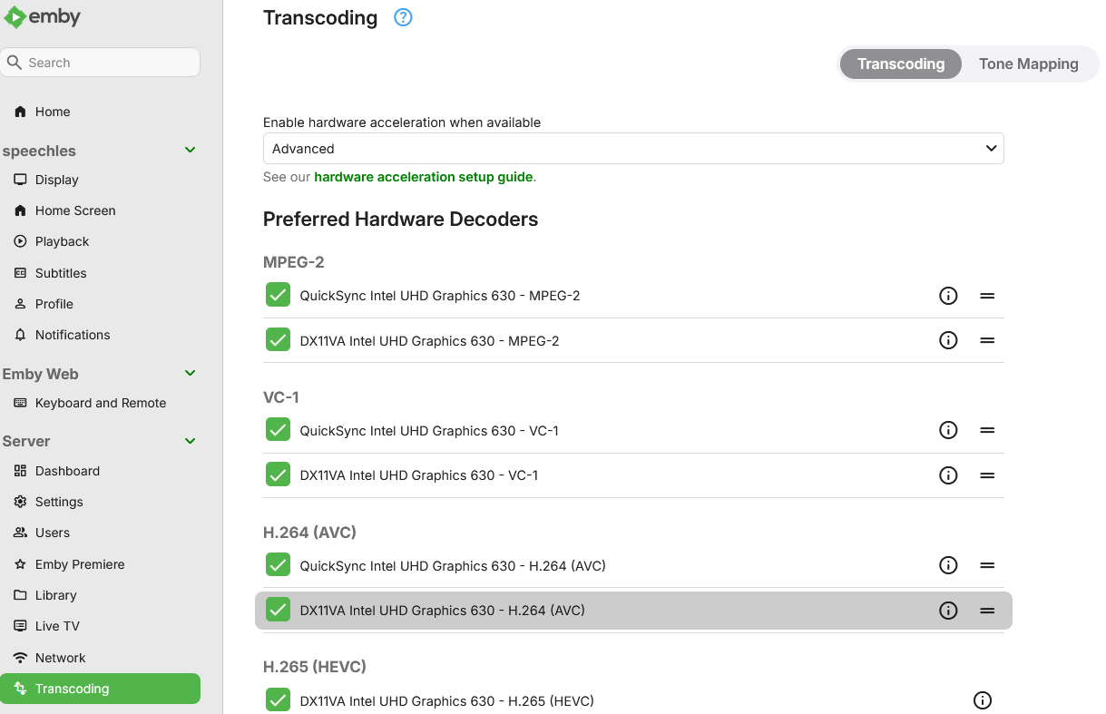Go to Emby Premiere page
Viewport: 1106px width, 714px height.
point(80,564)
